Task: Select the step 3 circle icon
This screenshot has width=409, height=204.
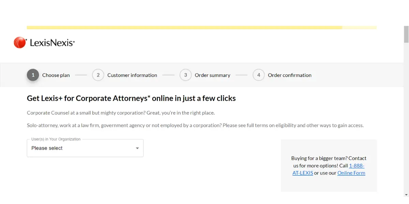Action: coord(185,75)
